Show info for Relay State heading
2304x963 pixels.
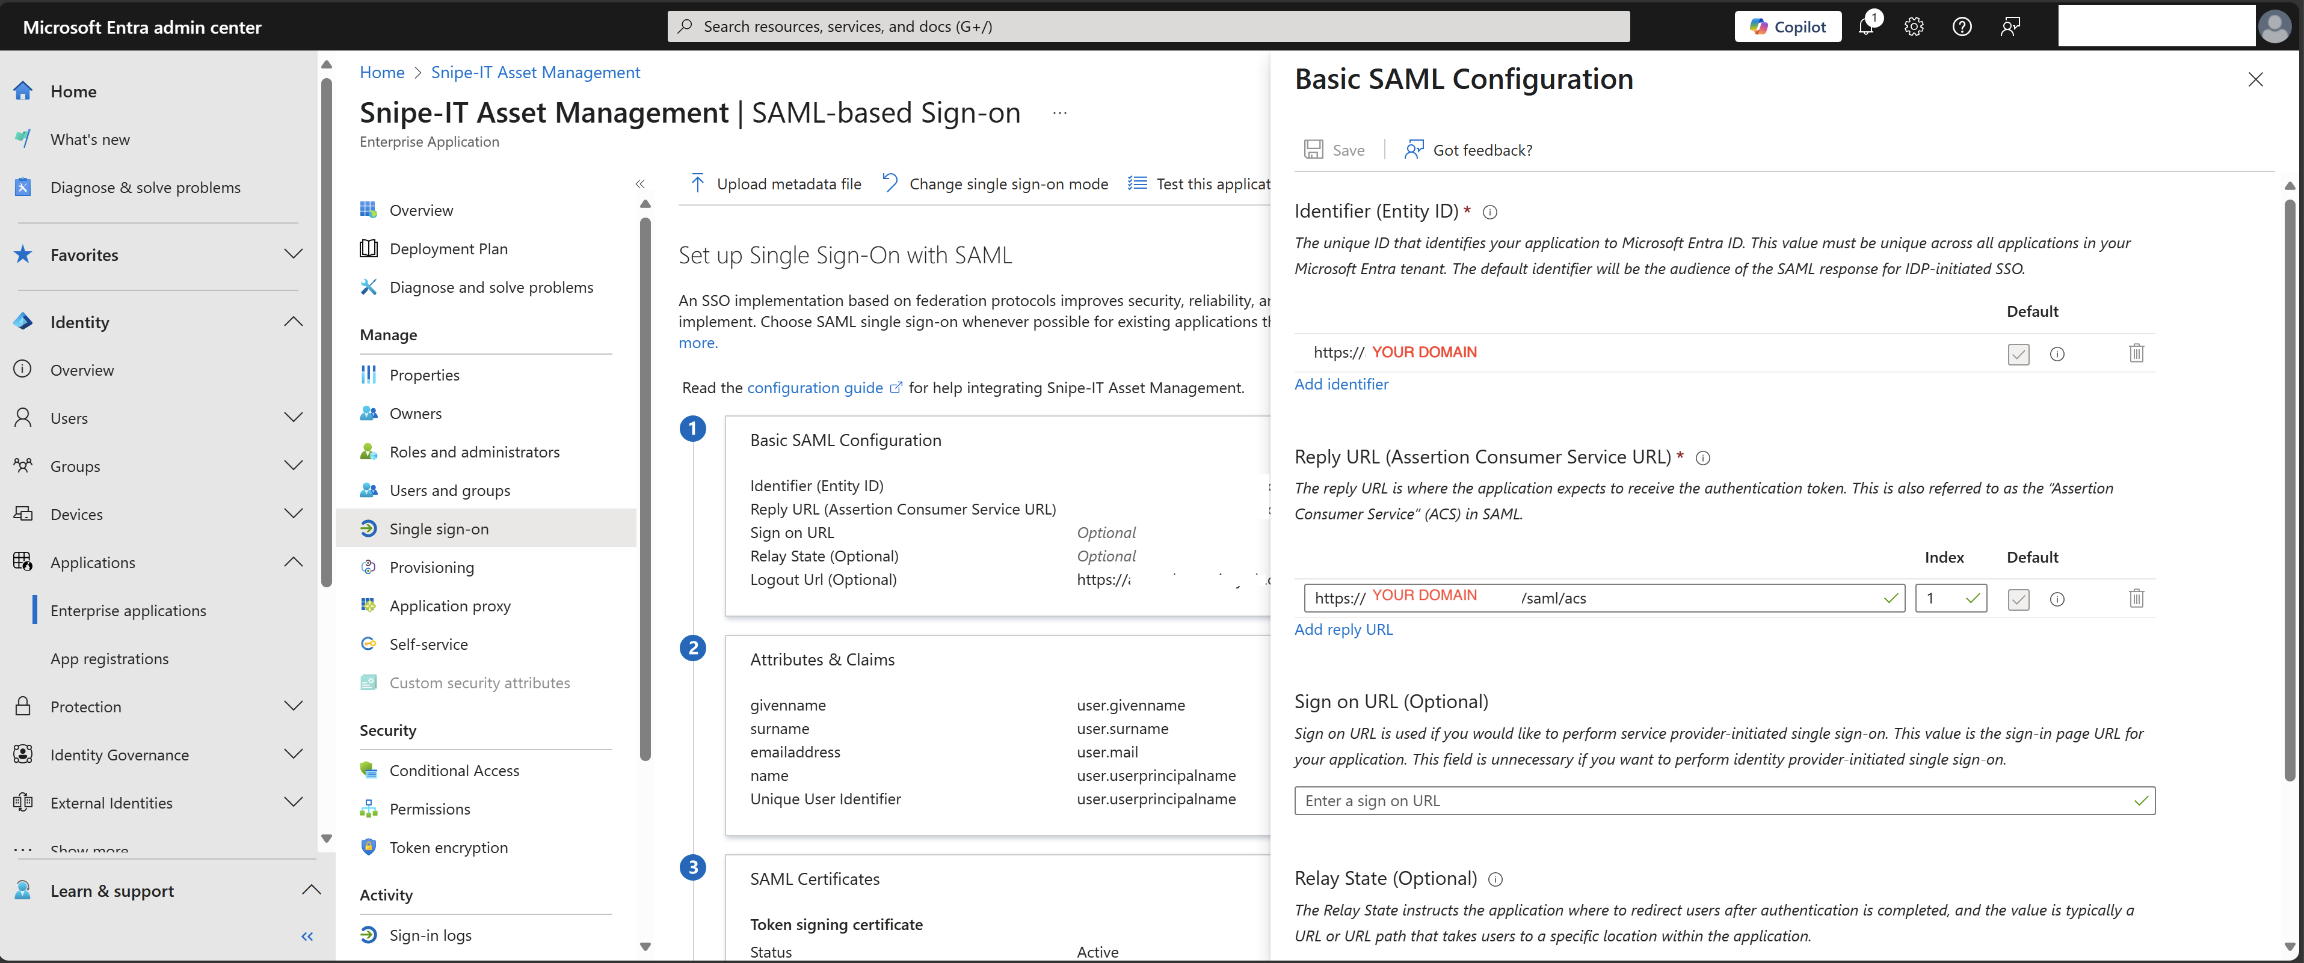[1494, 879]
